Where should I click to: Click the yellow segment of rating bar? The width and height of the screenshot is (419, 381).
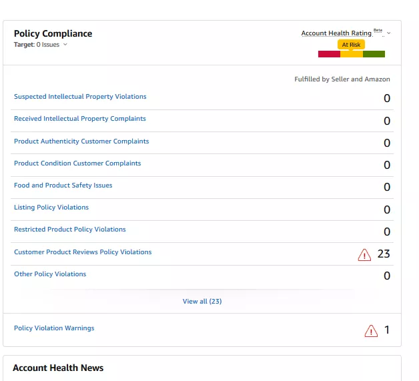[x=352, y=54]
